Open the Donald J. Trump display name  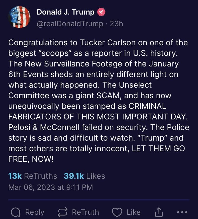(66, 12)
